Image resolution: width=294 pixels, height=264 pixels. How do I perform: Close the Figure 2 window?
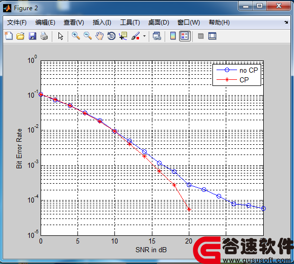tap(279, 6)
